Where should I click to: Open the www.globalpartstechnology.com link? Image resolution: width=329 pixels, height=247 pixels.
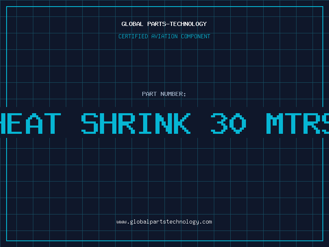[x=164, y=222]
